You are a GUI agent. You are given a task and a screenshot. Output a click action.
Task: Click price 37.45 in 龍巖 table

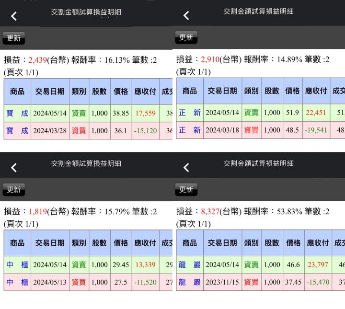(x=293, y=282)
